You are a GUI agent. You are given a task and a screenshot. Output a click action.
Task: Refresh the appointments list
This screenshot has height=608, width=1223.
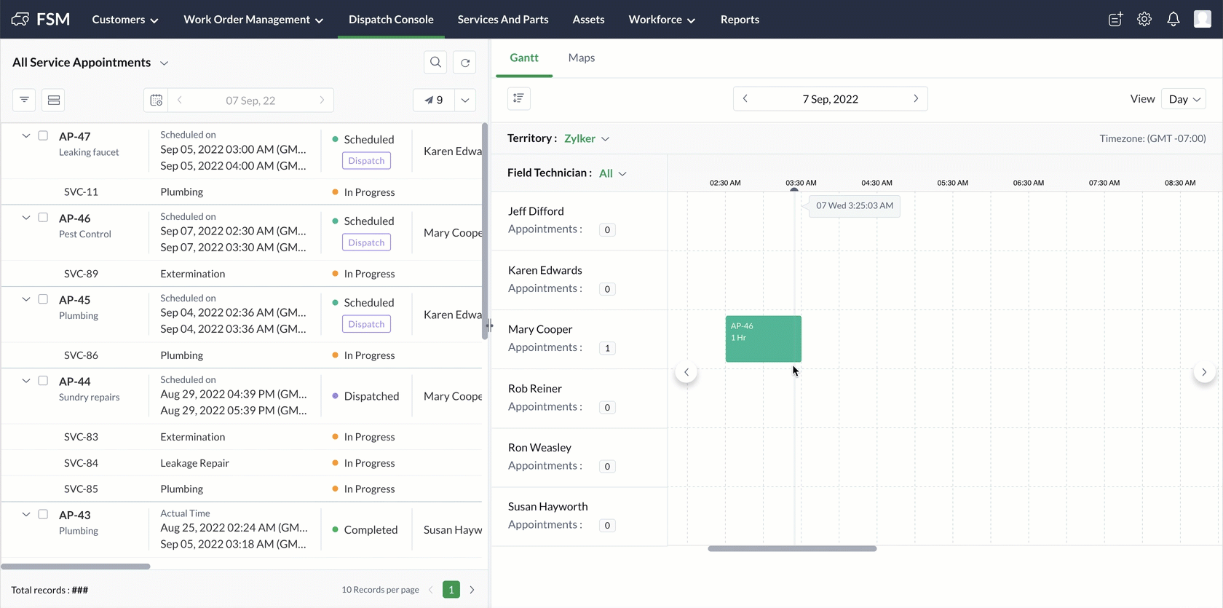(465, 63)
